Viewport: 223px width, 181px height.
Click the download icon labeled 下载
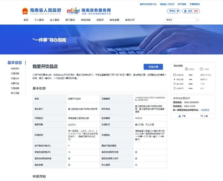point(180,116)
